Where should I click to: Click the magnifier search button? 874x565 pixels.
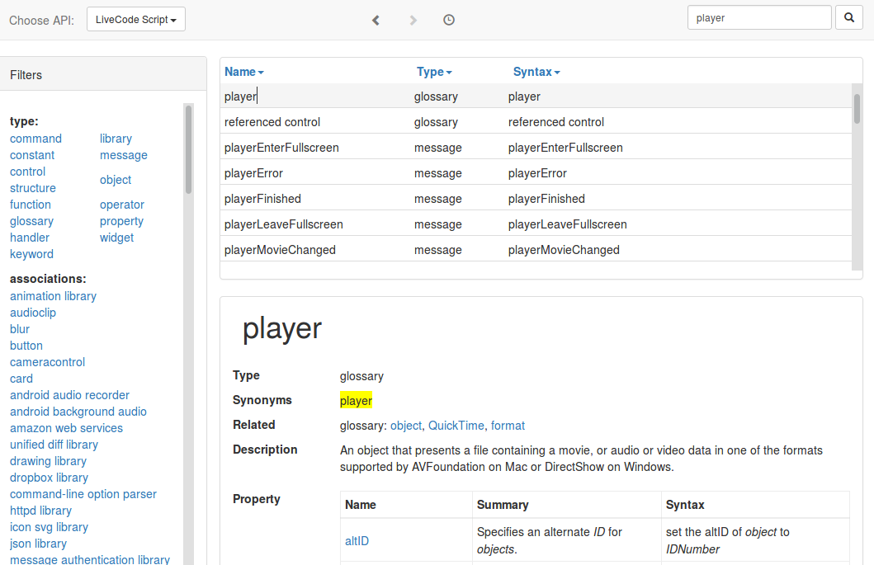pyautogui.click(x=848, y=17)
